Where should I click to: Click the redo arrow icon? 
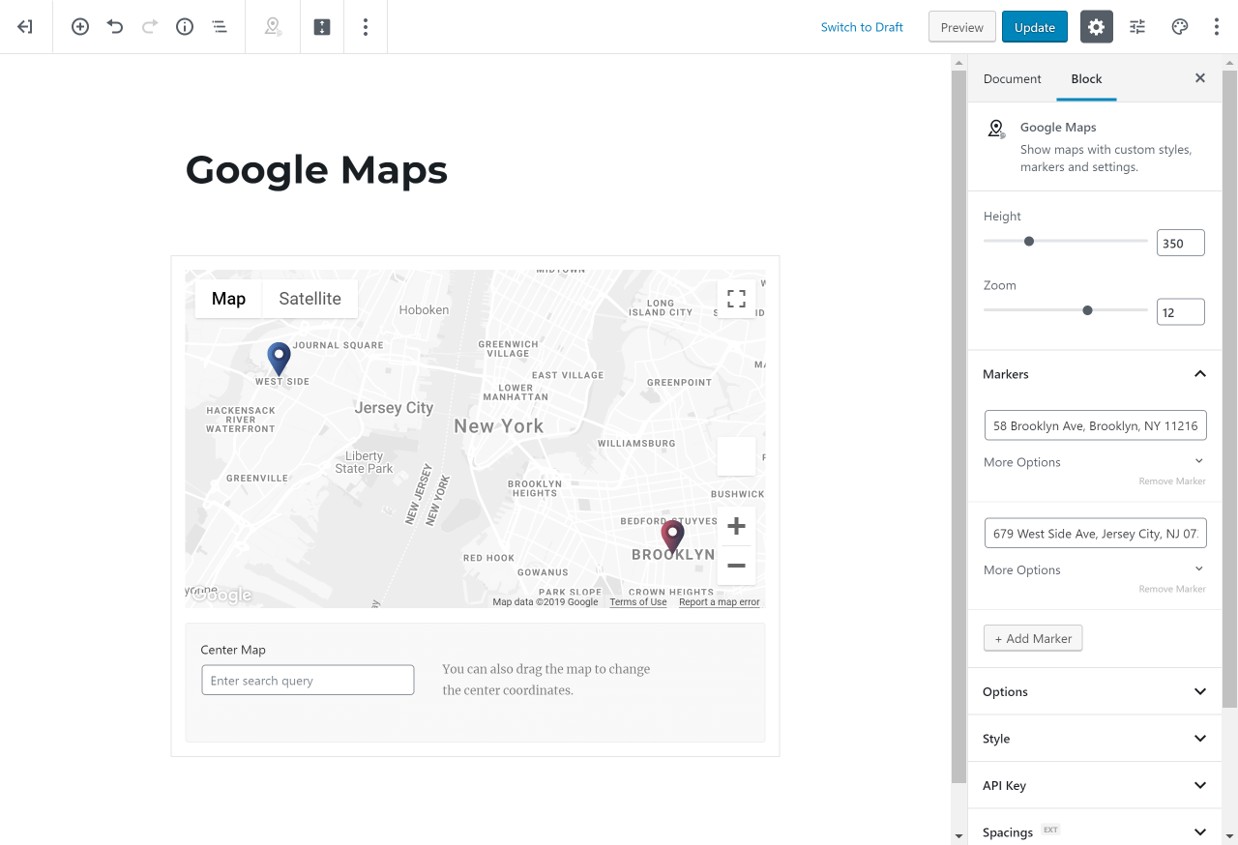(150, 27)
